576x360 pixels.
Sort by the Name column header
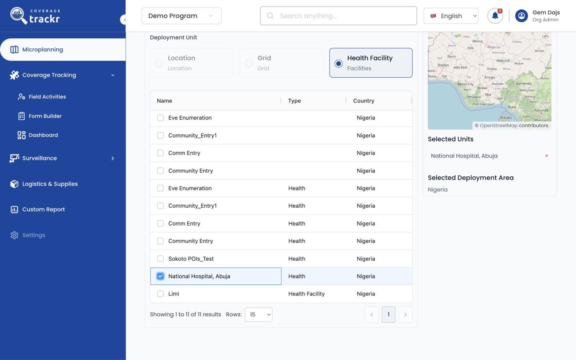click(164, 101)
